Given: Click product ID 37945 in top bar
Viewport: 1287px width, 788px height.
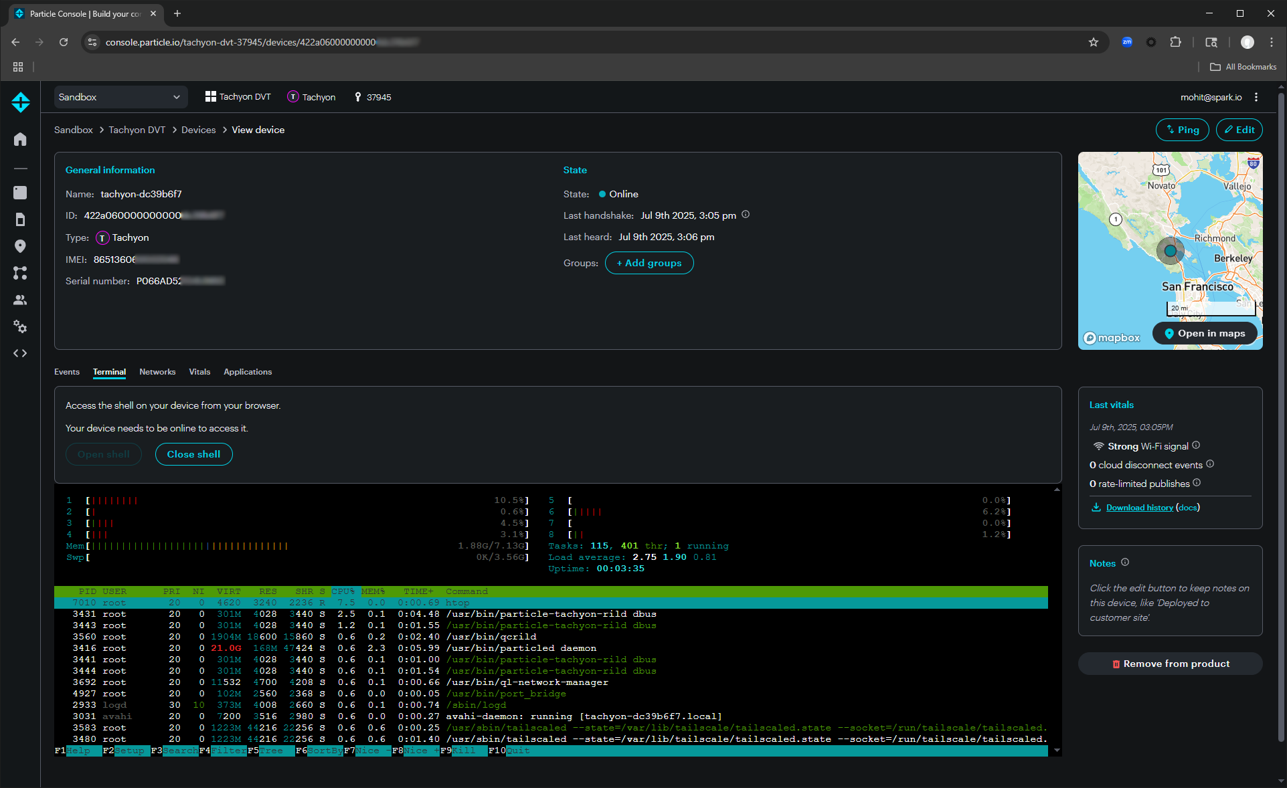Looking at the screenshot, I should click(x=373, y=97).
